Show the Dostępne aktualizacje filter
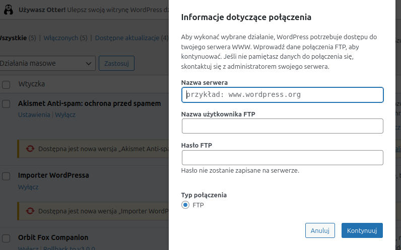Screen dimensions: 401x250 [x=127, y=38]
